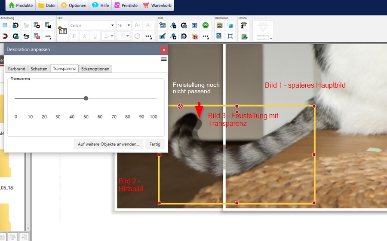Click the photo frame decoration icon
This screenshot has height=241, width=387.
tap(219, 25)
